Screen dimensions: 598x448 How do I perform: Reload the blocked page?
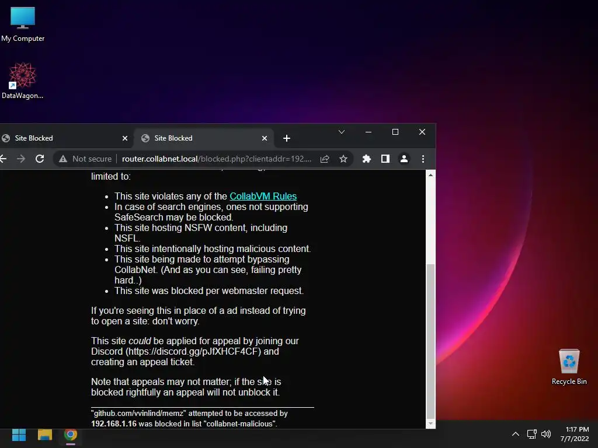pyautogui.click(x=40, y=159)
